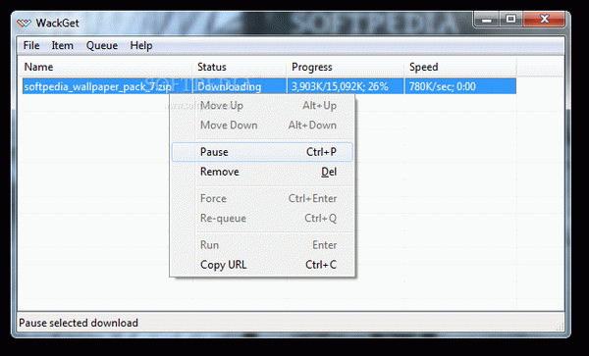This screenshot has height=356, width=589.
Task: Click the status bar text Pause selected download
Action: click(x=79, y=323)
